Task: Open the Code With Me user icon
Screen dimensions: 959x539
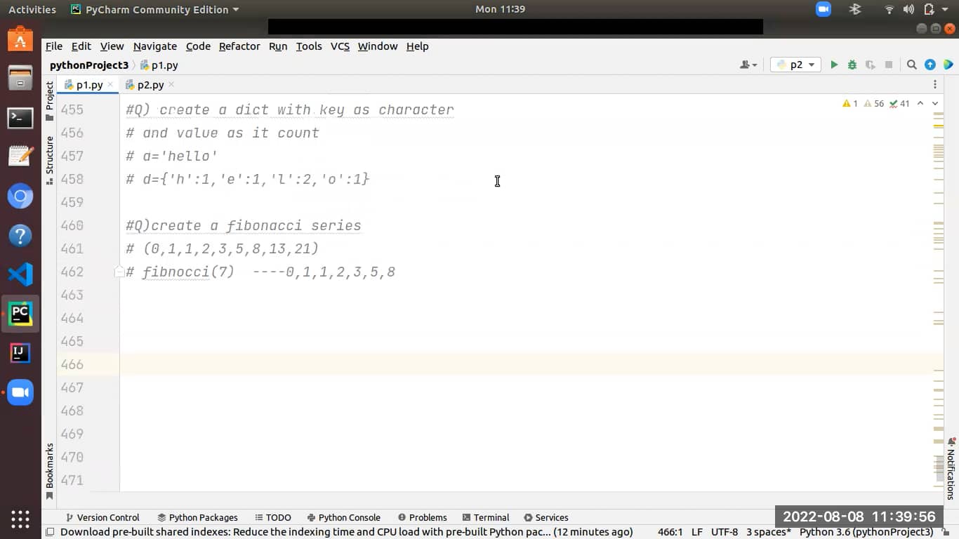Action: click(x=748, y=65)
